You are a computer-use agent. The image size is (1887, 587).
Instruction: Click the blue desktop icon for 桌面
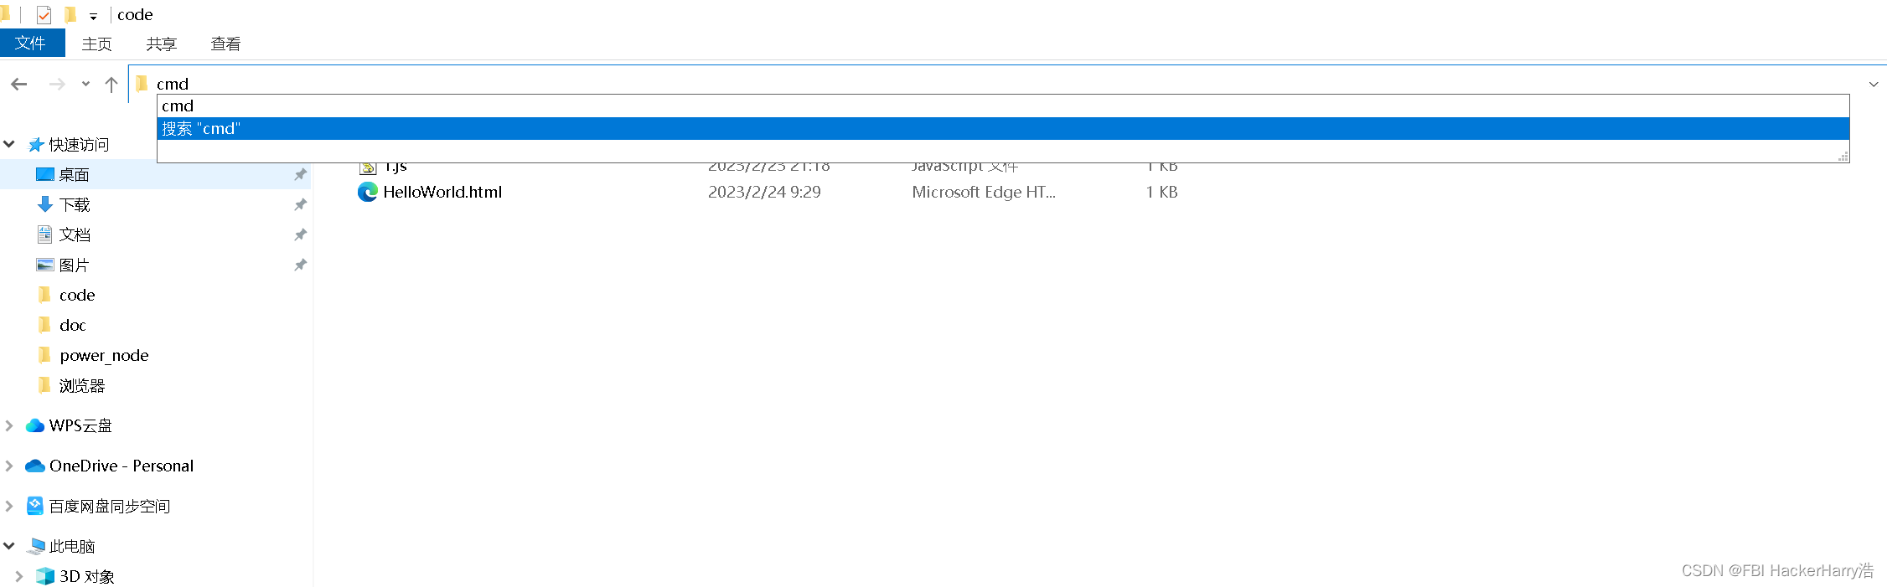(x=45, y=174)
